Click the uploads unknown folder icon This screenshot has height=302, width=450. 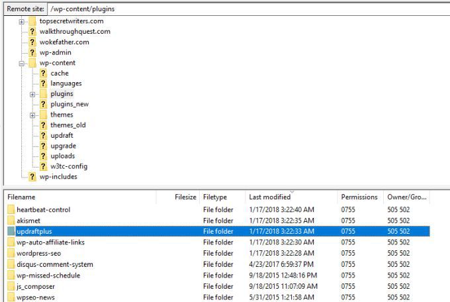(43, 156)
